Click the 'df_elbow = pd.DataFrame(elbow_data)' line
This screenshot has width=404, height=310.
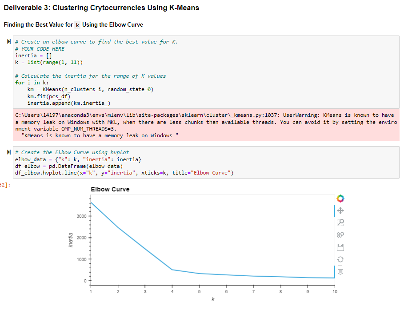tap(69, 166)
